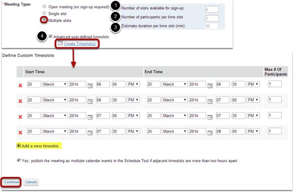The width and height of the screenshot is (295, 193).
Task: Open start date calendar for 06:00 PM row
Action: coord(90,86)
